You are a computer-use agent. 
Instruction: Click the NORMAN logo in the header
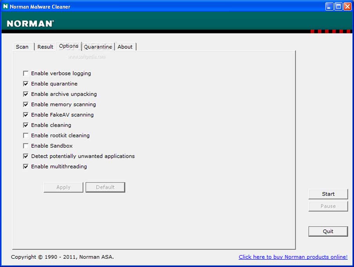31,24
